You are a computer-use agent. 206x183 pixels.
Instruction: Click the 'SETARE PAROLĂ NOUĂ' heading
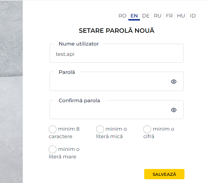click(116, 31)
